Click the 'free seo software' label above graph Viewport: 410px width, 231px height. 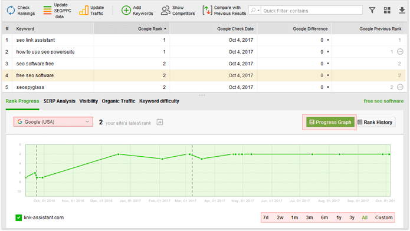point(383,101)
